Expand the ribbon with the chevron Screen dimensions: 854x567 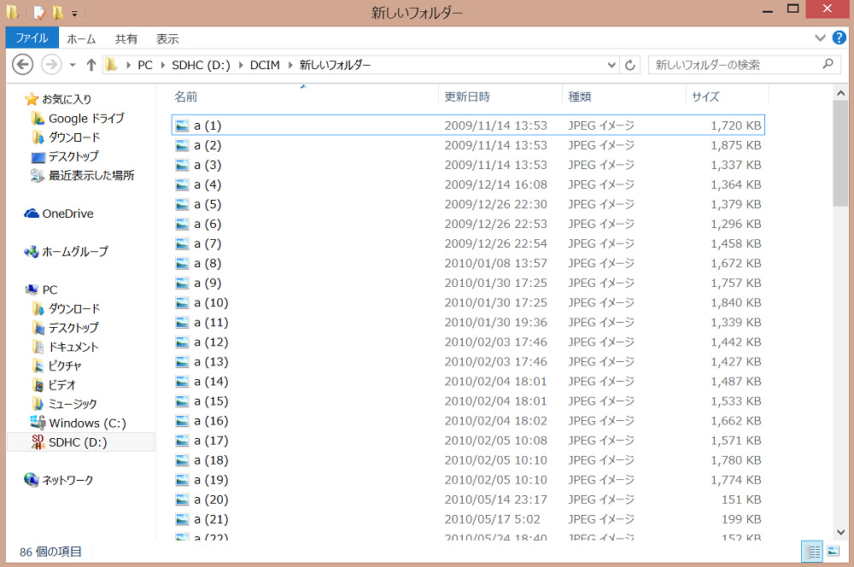(x=821, y=38)
